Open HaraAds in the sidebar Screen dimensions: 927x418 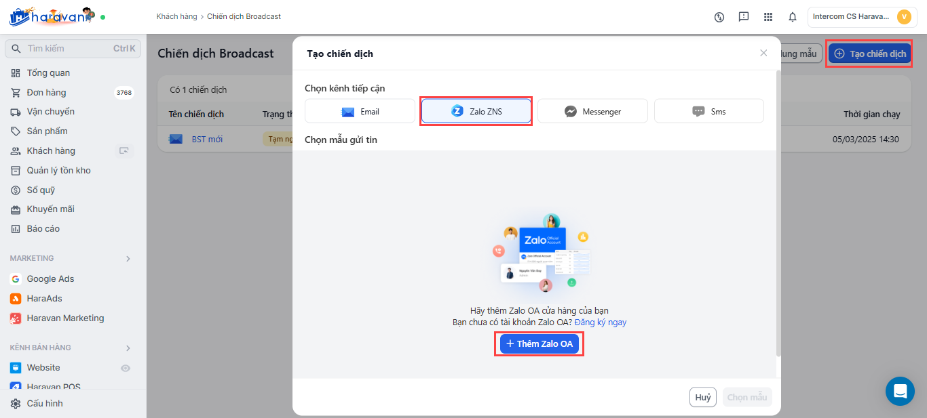click(x=44, y=299)
